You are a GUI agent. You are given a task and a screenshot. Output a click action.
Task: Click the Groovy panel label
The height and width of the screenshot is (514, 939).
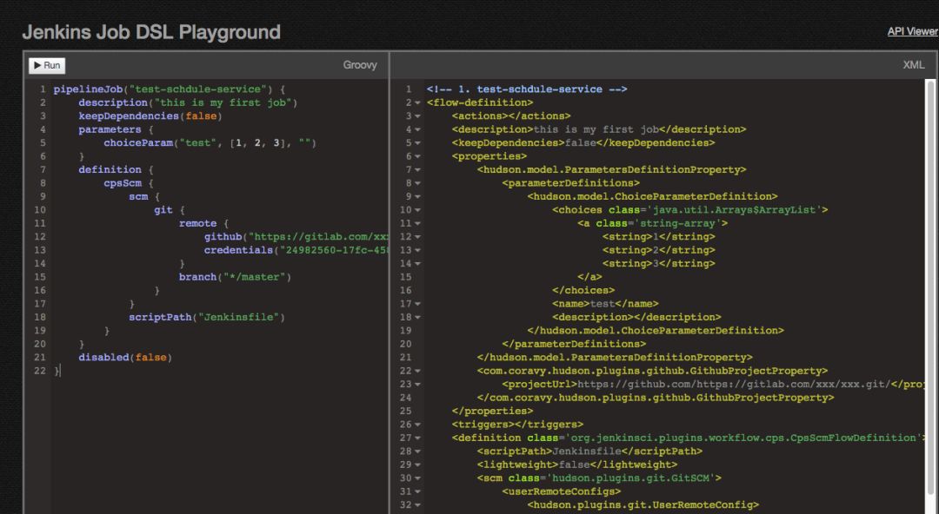click(x=360, y=65)
